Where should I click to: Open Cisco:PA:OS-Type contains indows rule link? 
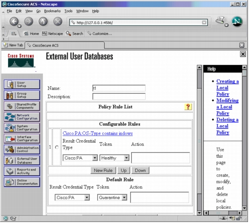(x=98, y=134)
